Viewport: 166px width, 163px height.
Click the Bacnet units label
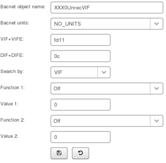(15, 23)
